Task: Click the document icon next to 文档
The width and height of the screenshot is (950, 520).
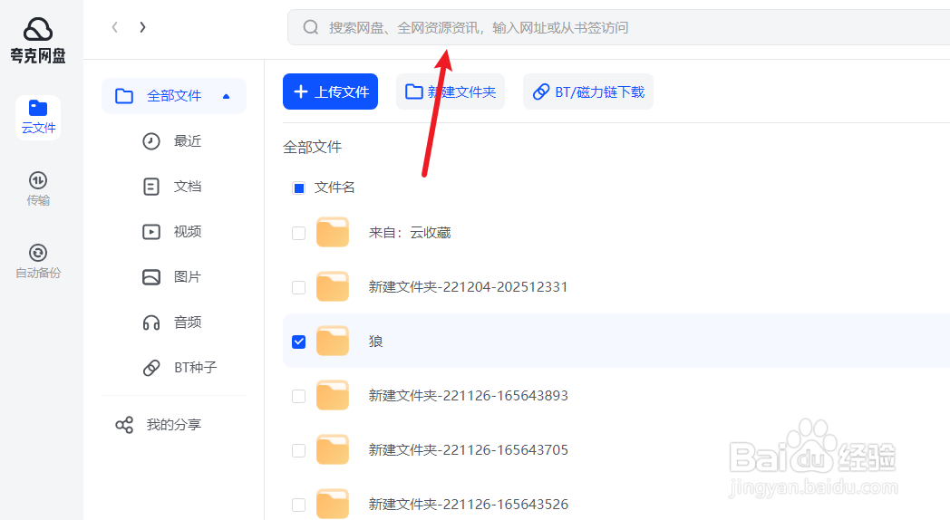Action: (x=150, y=187)
